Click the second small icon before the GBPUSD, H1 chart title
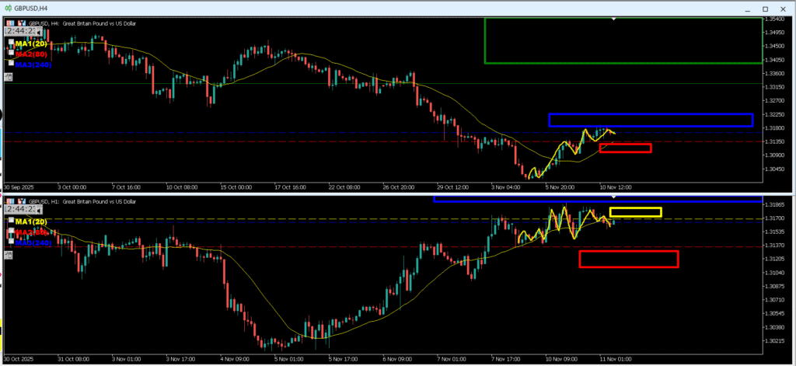 (21, 201)
